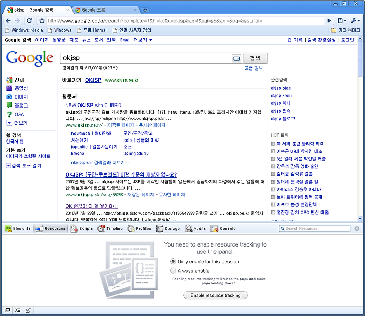
Task: Open HOT topic '보아 트위터에 깜짝 공개'
Action: [x=300, y=197]
